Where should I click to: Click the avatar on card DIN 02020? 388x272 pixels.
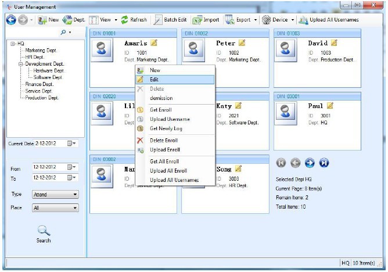(102, 113)
